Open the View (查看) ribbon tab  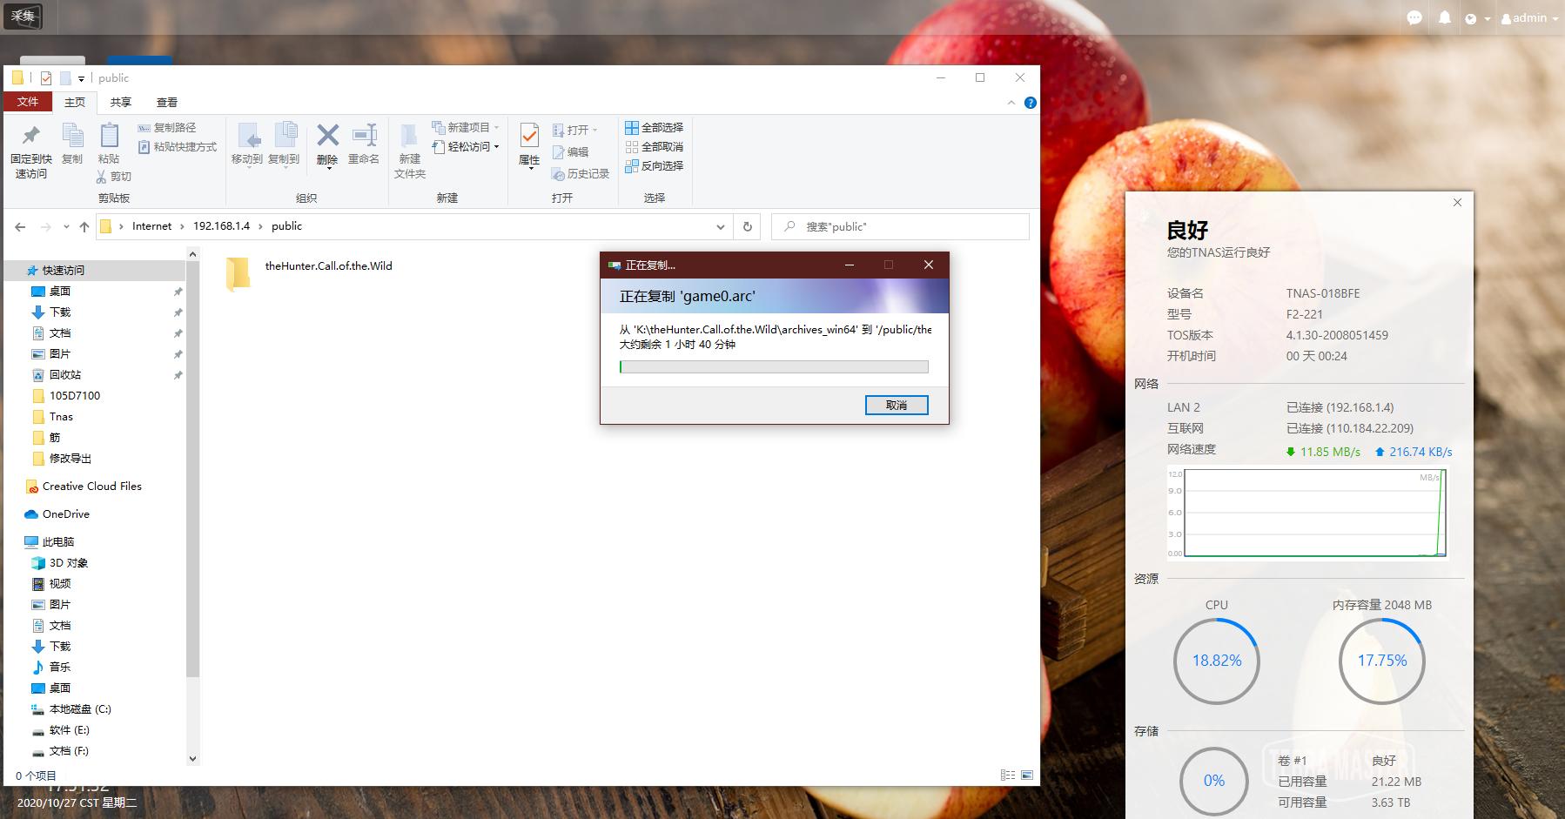166,102
